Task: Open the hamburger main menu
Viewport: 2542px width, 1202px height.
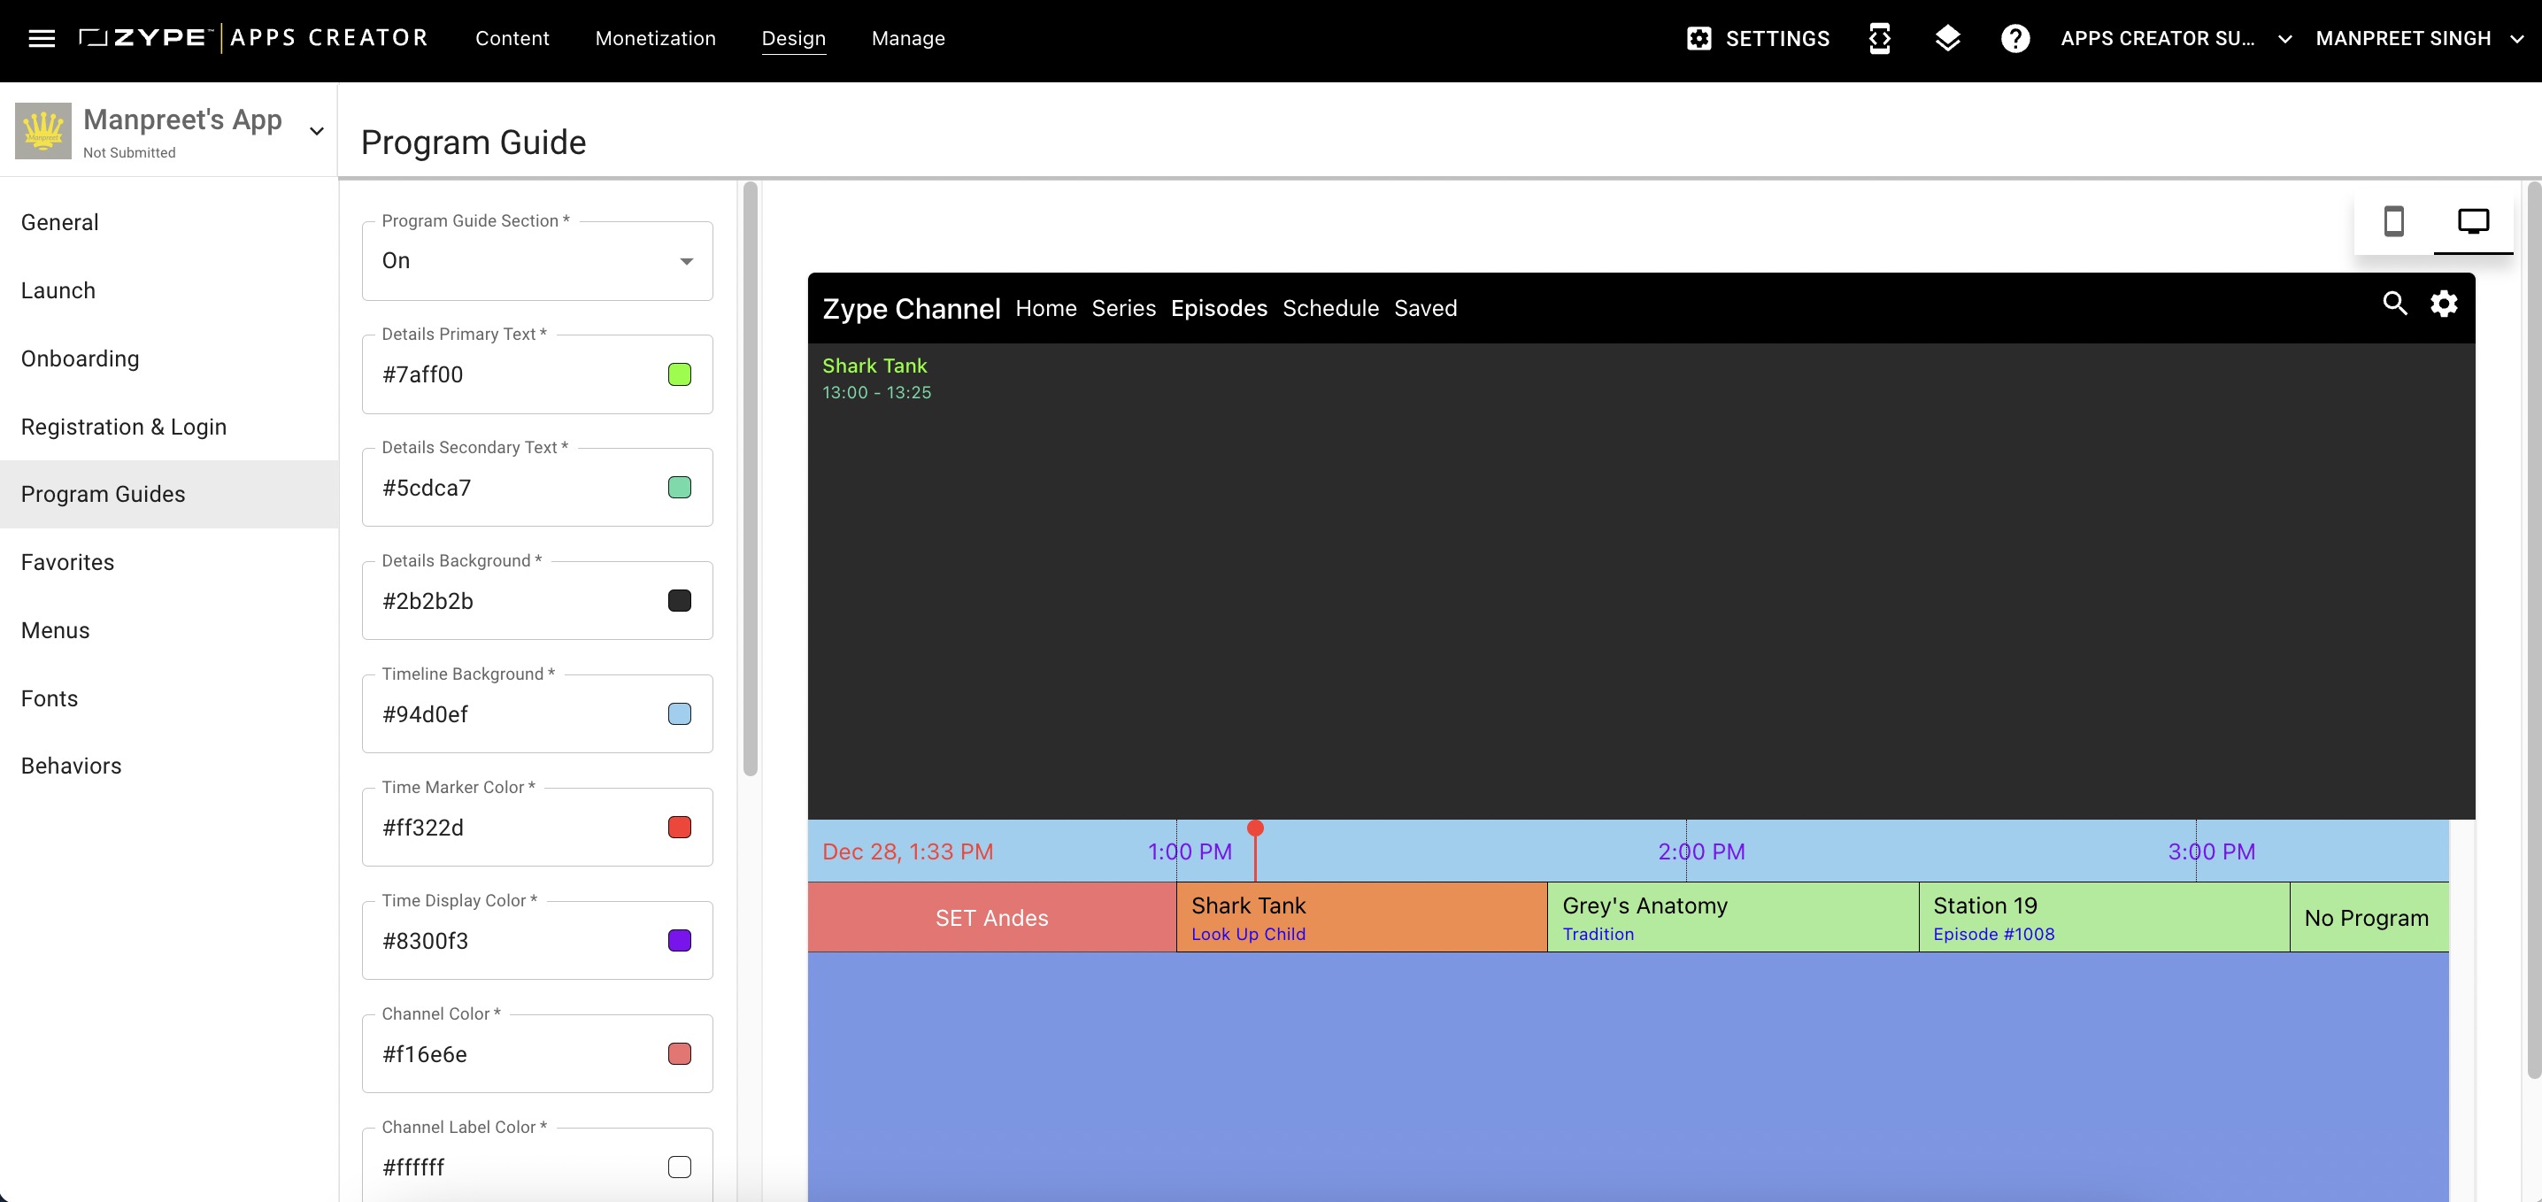Action: coord(42,38)
